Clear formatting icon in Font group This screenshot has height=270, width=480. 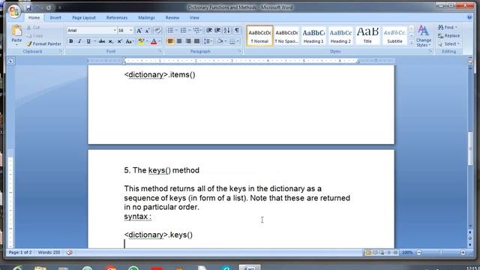point(157,30)
